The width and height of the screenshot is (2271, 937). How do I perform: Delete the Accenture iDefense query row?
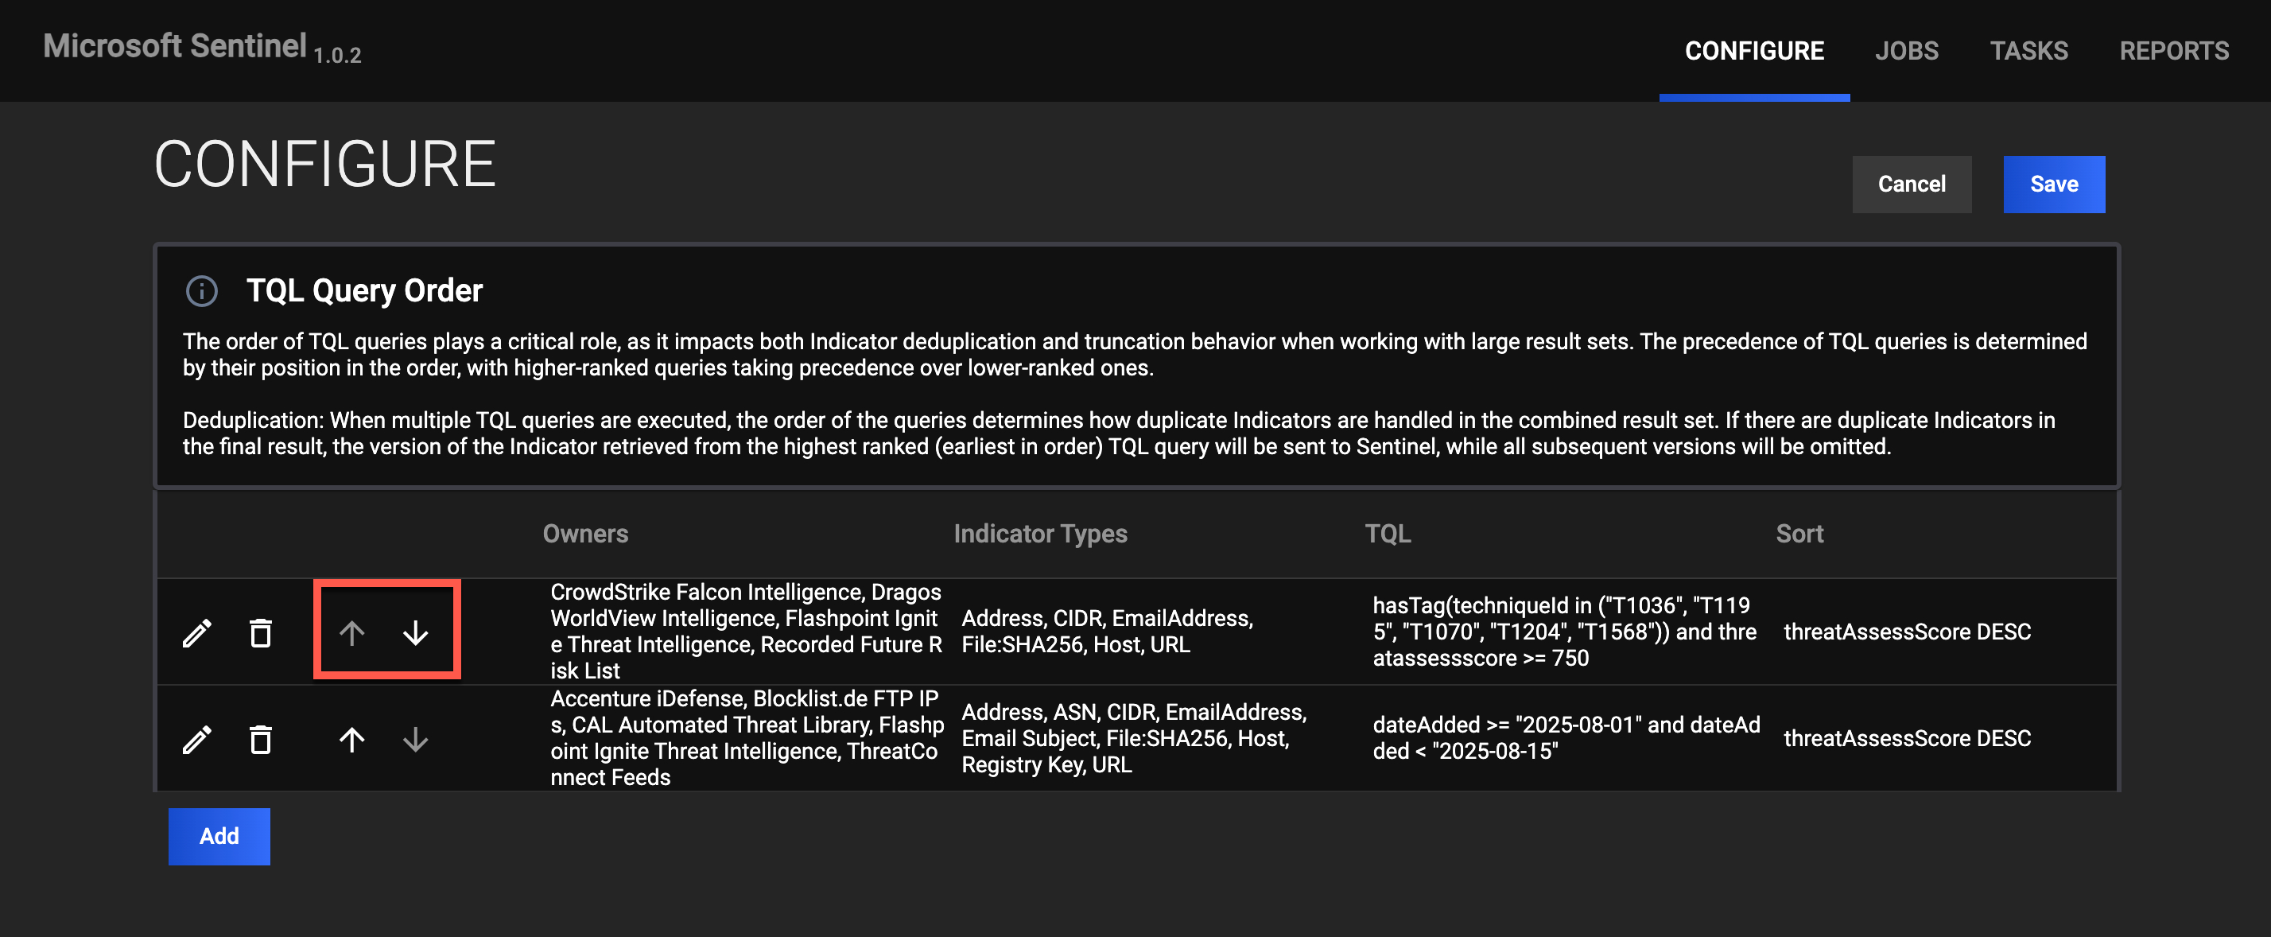pos(261,739)
